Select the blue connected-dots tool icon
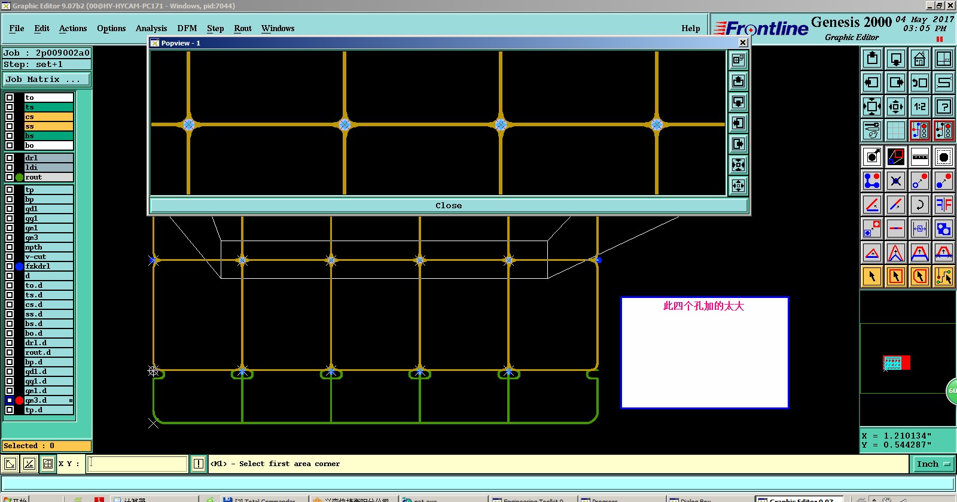The width and height of the screenshot is (957, 502). click(872, 181)
